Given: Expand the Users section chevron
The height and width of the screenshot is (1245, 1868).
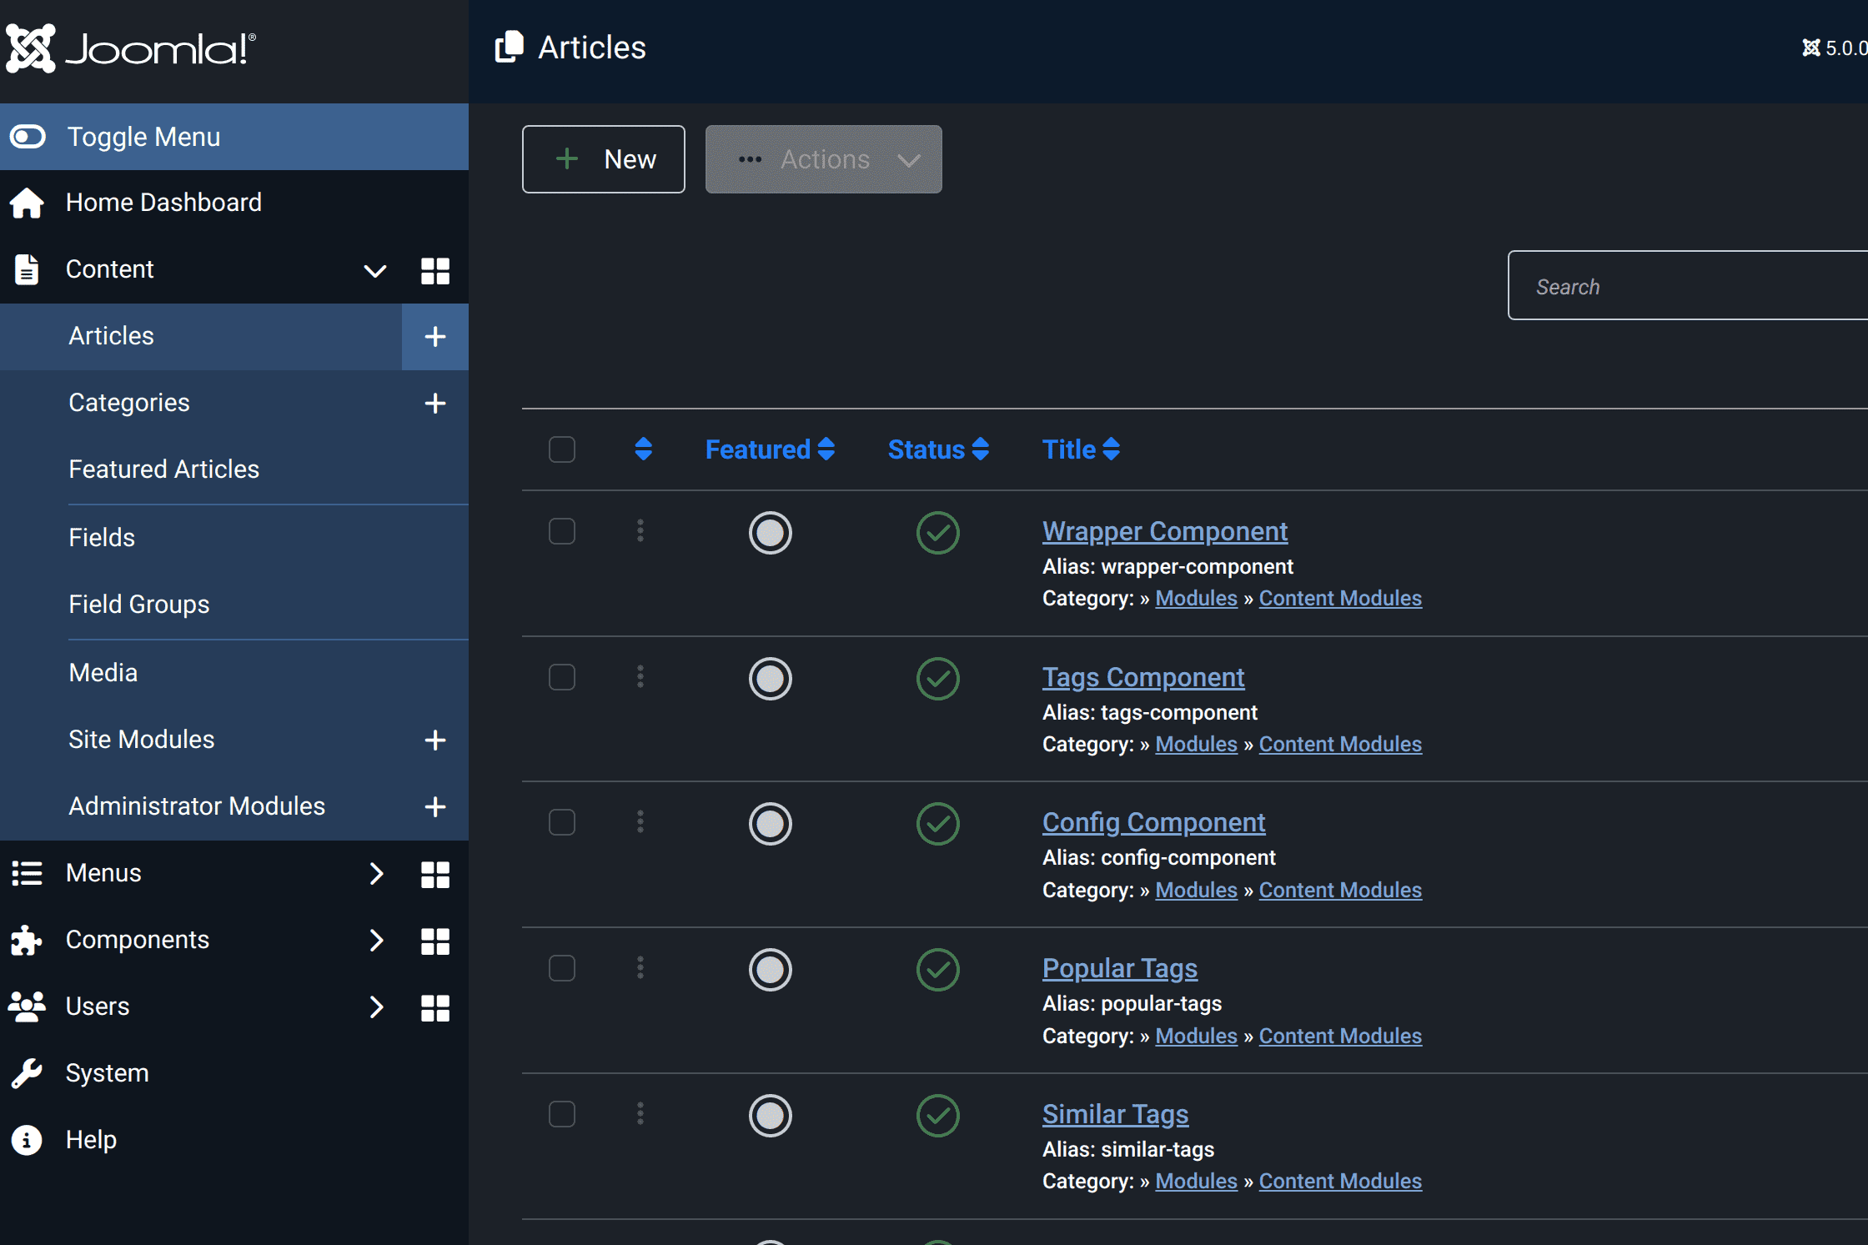Looking at the screenshot, I should (376, 1007).
